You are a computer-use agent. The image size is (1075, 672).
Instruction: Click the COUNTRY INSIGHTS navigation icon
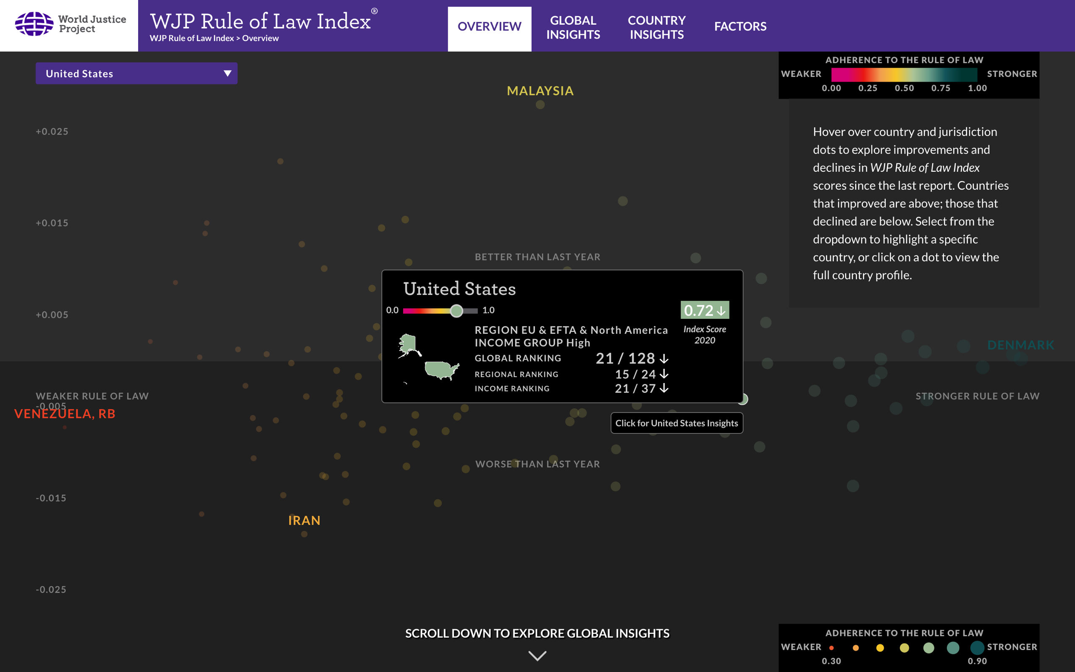pos(657,26)
